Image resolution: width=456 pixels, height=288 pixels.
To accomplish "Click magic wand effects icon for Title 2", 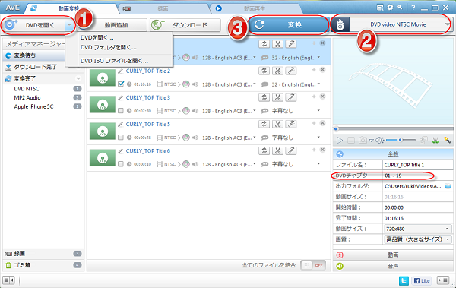I will tap(291, 71).
